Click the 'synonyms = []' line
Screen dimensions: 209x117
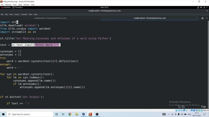[11, 51]
